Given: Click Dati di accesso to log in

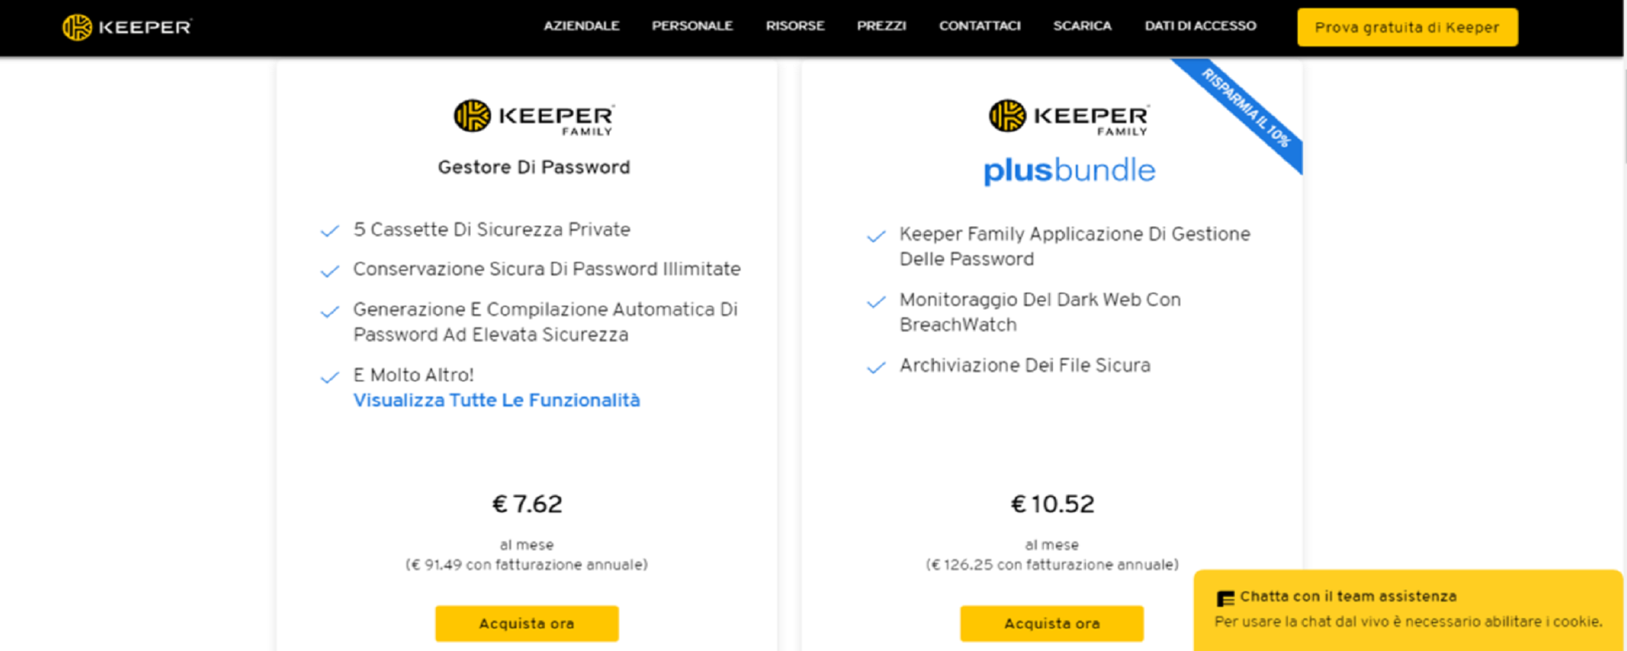Looking at the screenshot, I should click(x=1200, y=26).
